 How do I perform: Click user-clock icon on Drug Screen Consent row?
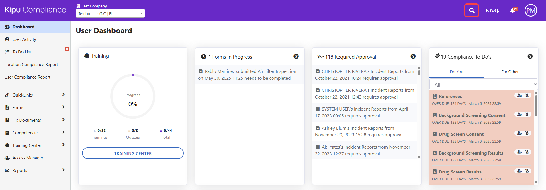tap(519, 133)
